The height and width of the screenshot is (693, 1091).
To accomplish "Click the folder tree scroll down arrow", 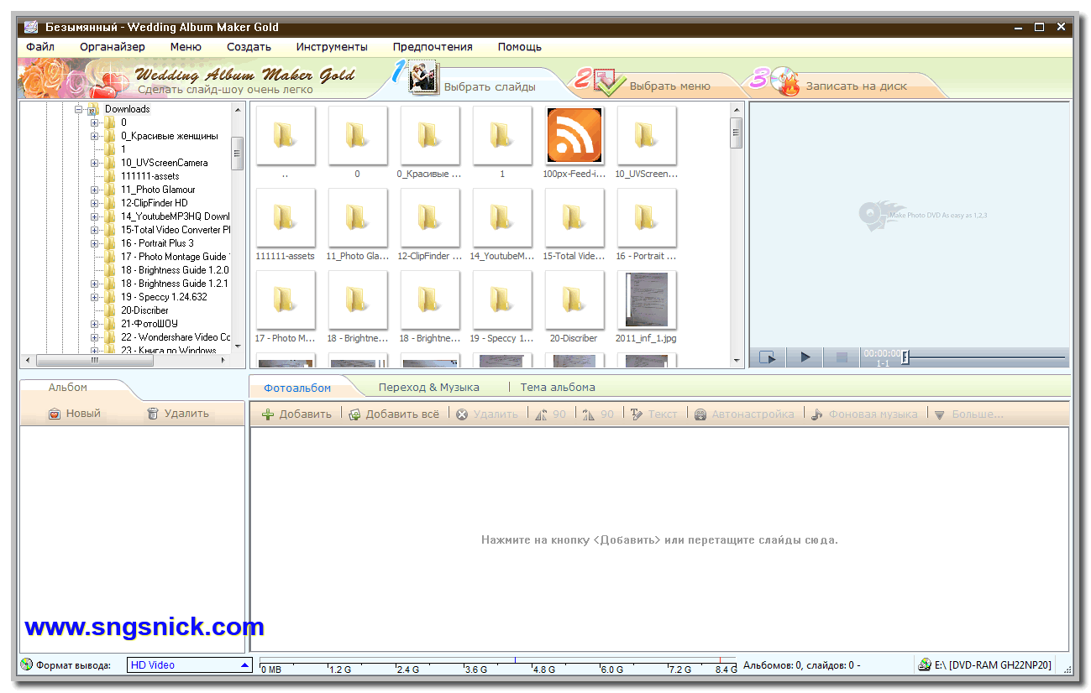I will click(237, 346).
